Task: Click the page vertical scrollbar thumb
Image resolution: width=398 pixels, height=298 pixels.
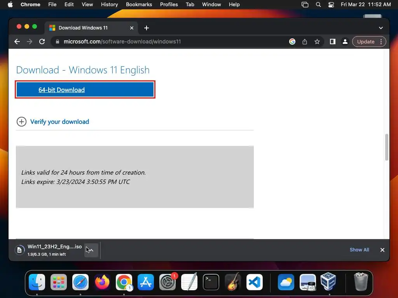Action: coord(387,147)
